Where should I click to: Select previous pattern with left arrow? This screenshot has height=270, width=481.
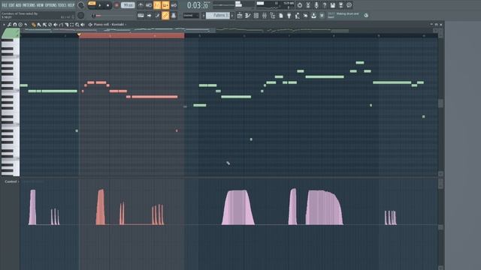pyautogui.click(x=204, y=15)
